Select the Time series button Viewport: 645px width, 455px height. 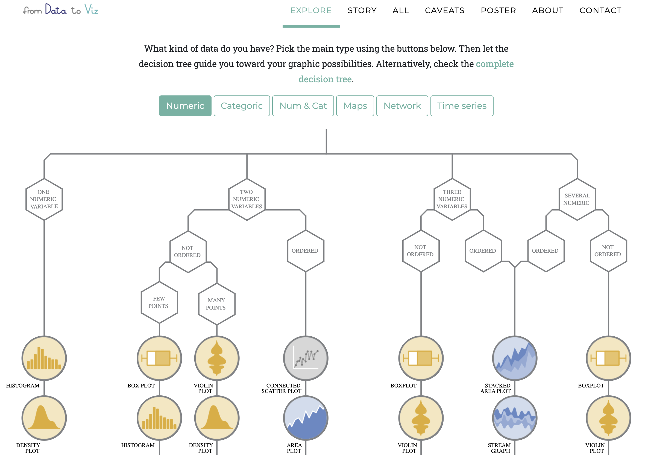pyautogui.click(x=462, y=106)
